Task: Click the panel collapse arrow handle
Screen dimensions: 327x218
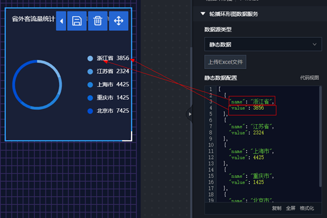Action: 189,114
